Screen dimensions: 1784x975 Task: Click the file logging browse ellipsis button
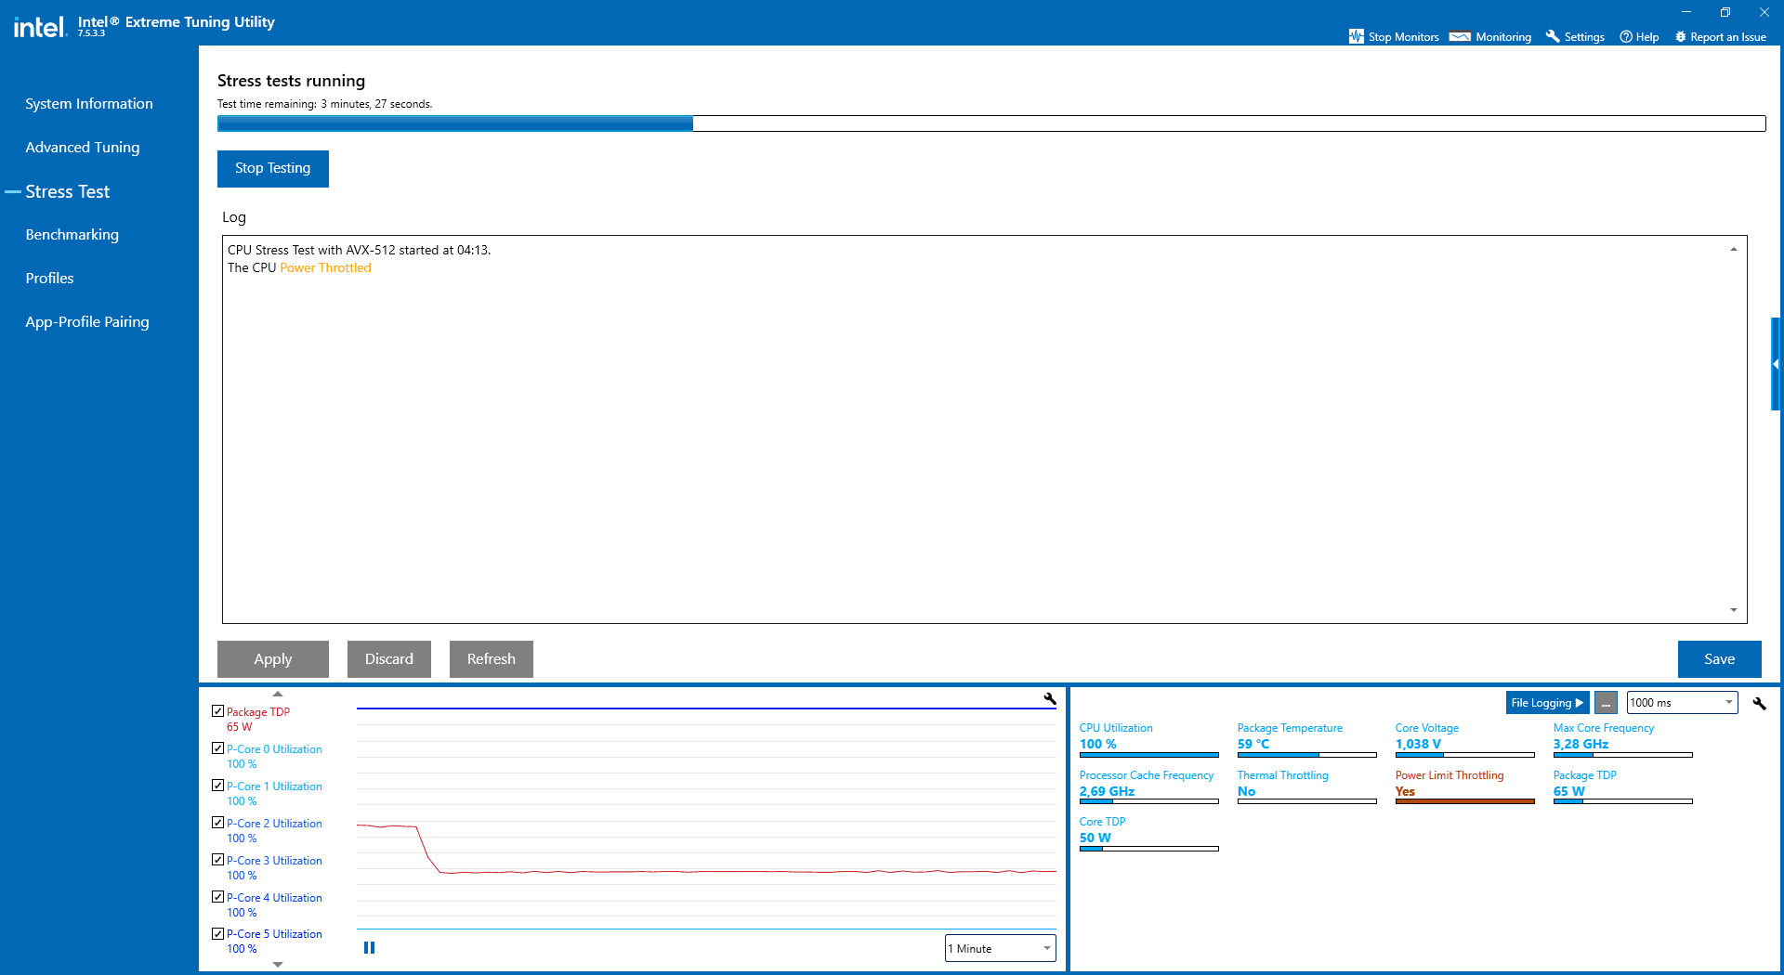pos(1606,703)
